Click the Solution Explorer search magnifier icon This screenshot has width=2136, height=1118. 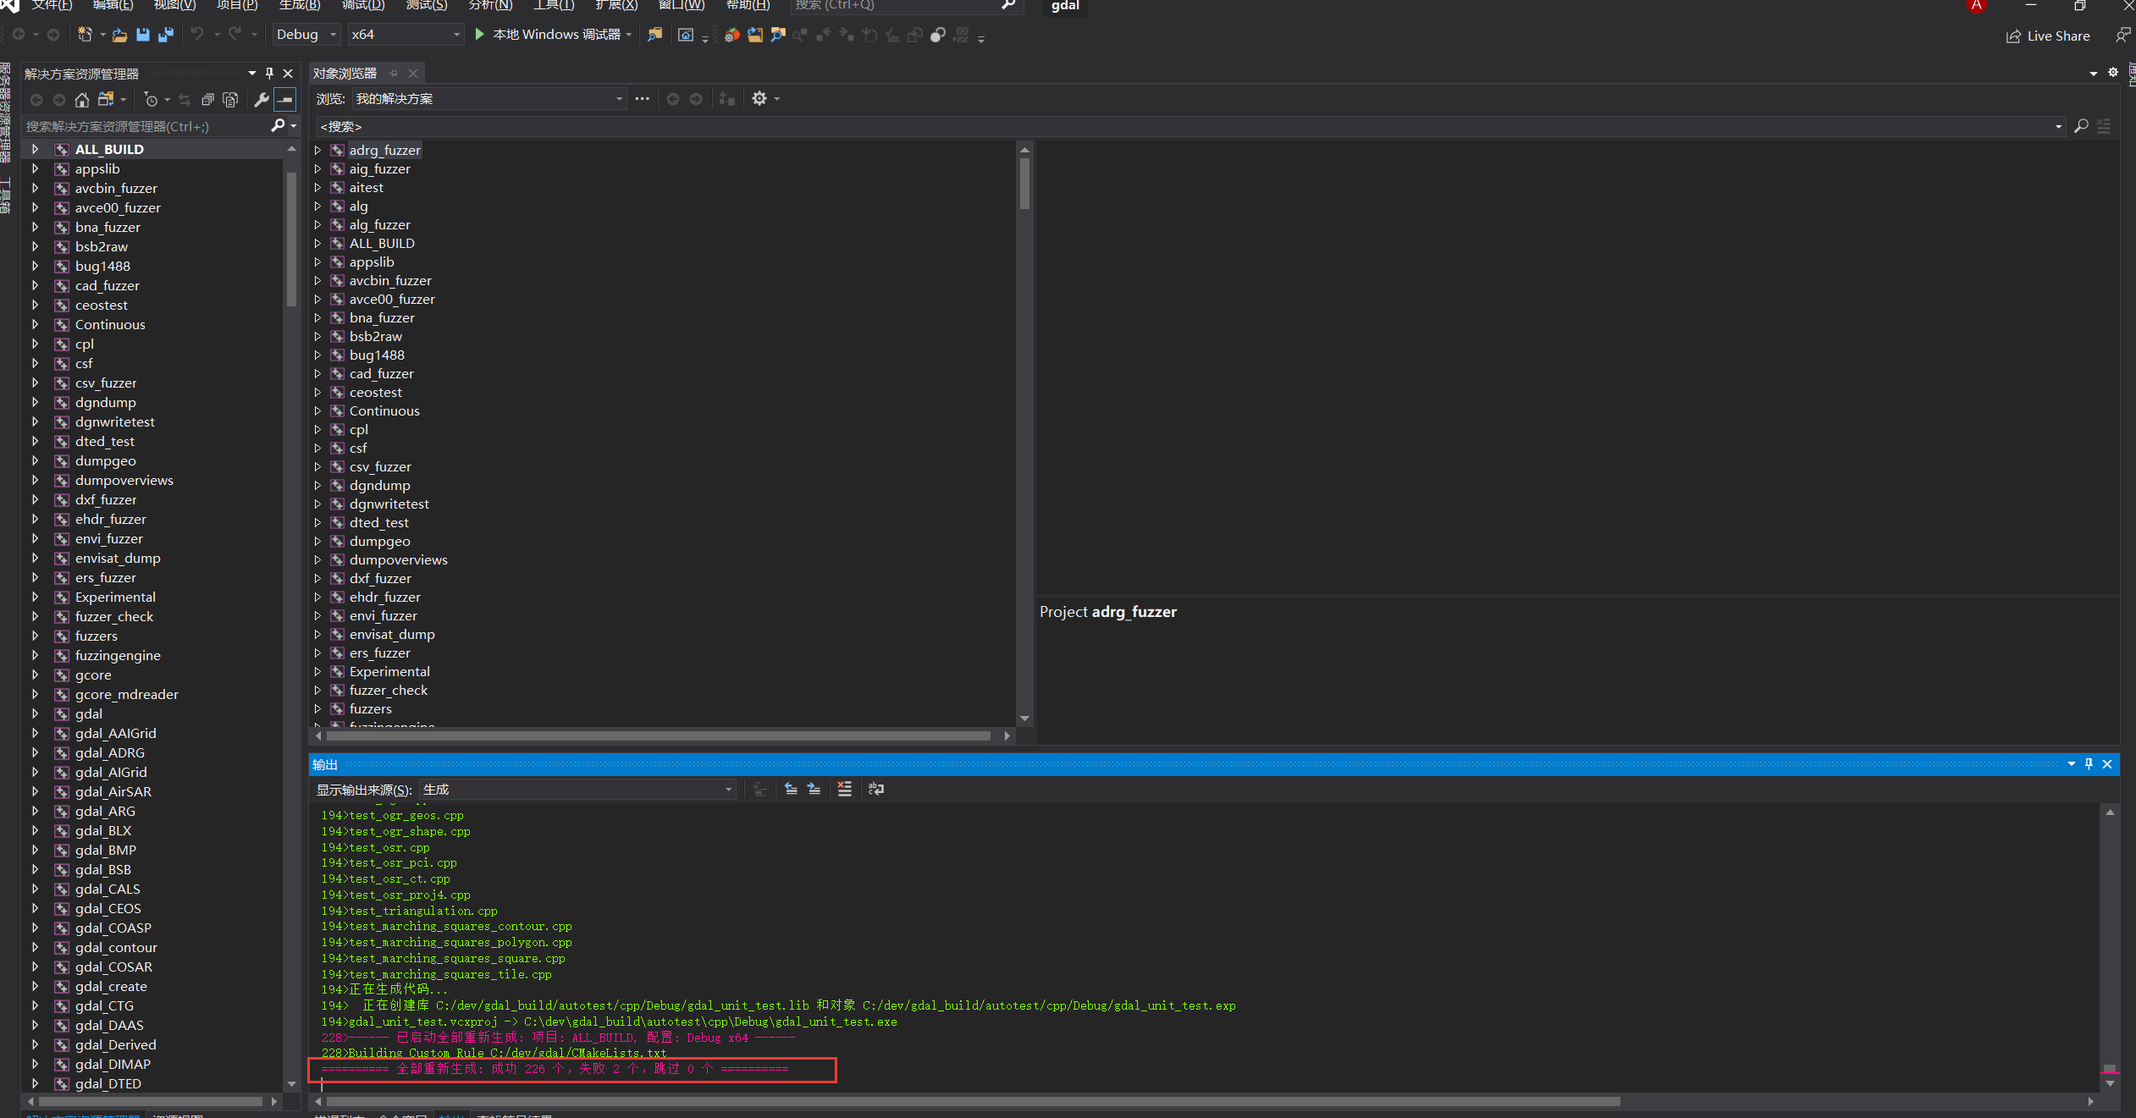pos(278,126)
